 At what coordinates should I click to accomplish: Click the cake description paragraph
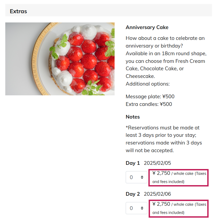166,61
